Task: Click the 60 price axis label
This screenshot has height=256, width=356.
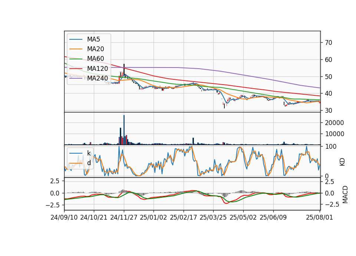Action: (328, 60)
